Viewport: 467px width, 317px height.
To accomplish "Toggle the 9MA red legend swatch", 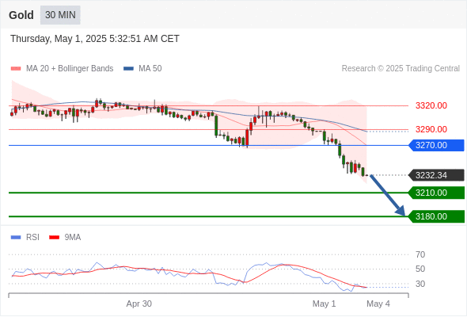I will (54, 238).
